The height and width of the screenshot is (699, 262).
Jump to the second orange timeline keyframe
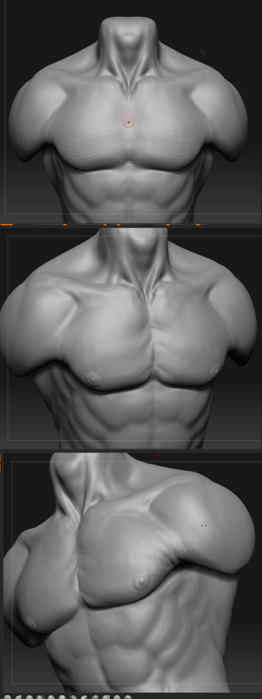tap(65, 225)
